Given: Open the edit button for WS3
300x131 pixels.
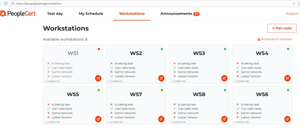Looking at the screenshot, I should coord(224,78).
